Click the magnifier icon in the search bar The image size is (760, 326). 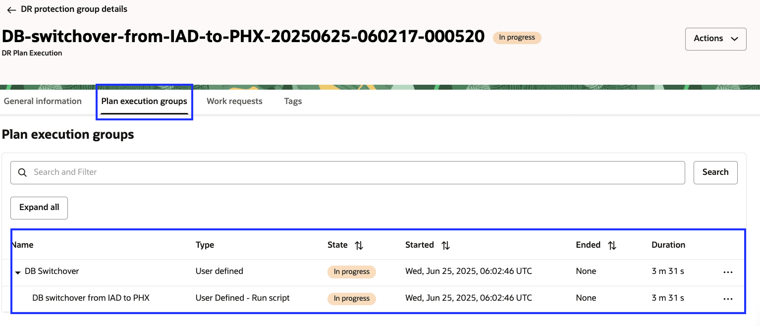point(22,172)
